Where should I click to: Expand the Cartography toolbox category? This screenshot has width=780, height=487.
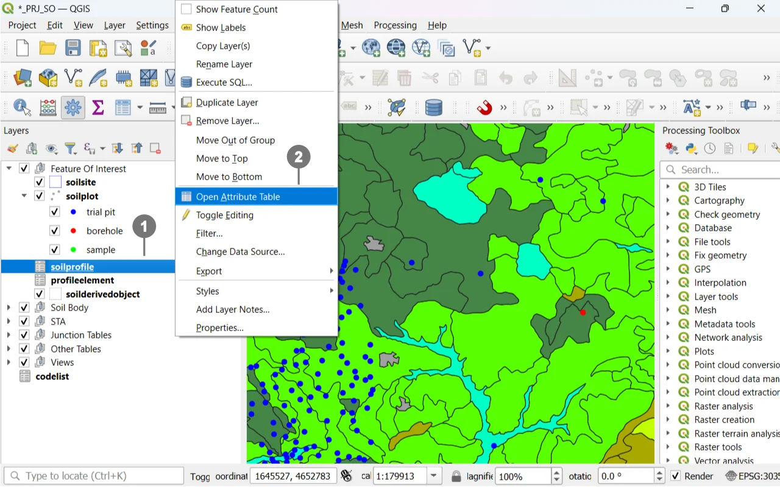click(x=668, y=200)
